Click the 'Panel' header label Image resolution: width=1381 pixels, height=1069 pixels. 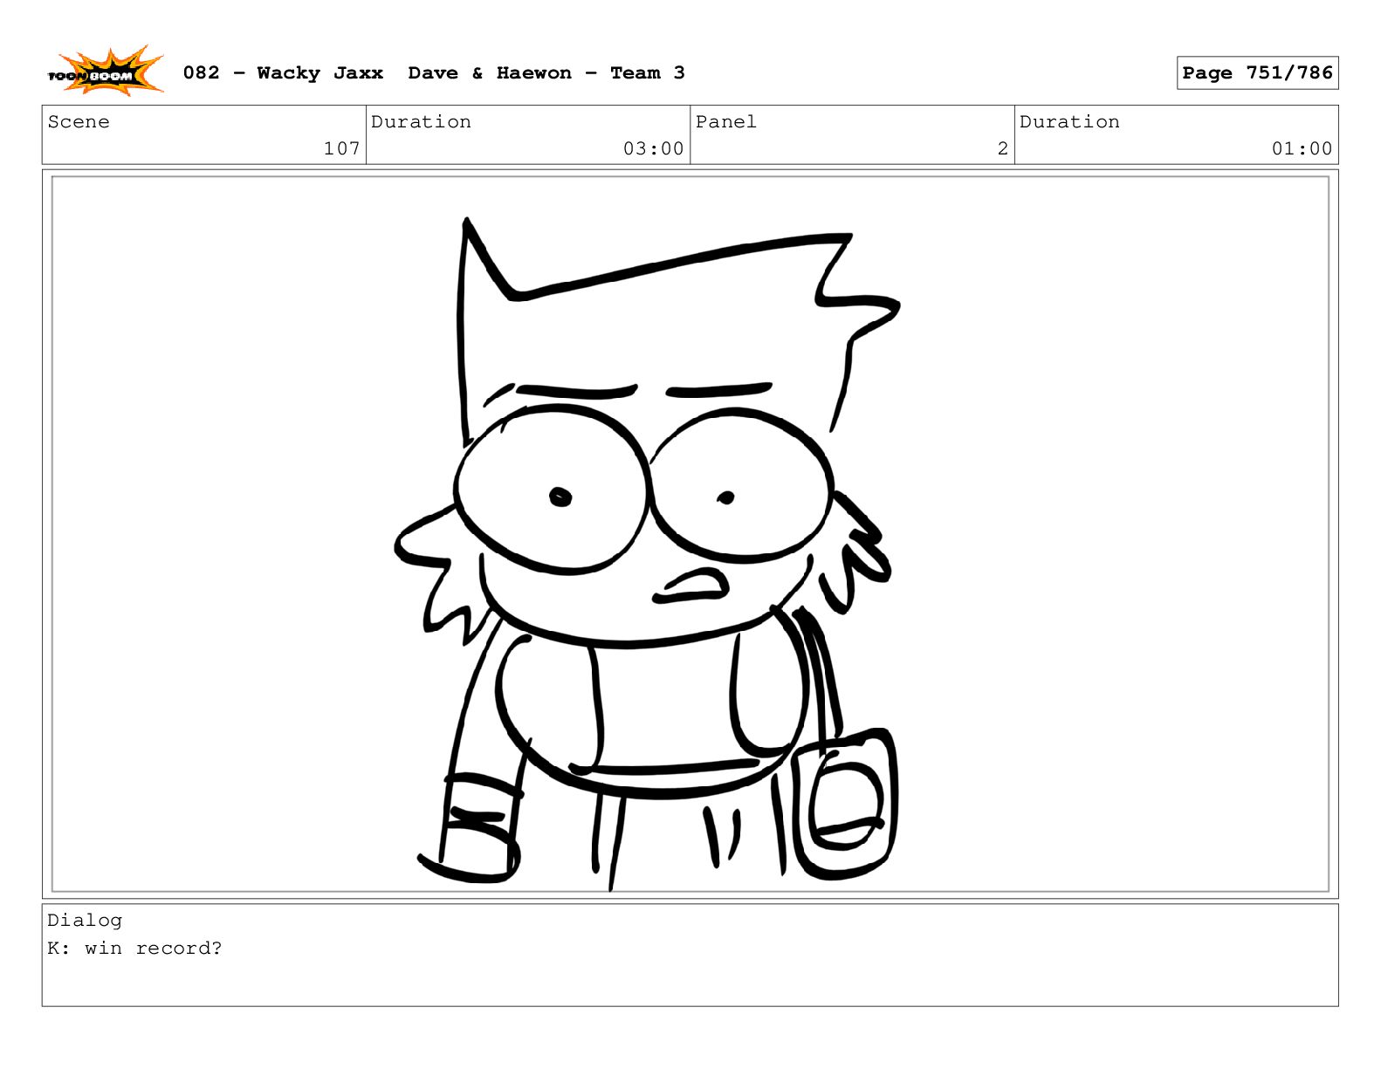pyautogui.click(x=726, y=122)
